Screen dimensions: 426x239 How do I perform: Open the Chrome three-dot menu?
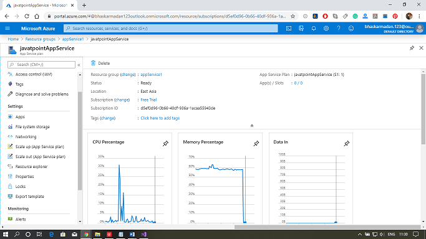pyautogui.click(x=419, y=16)
